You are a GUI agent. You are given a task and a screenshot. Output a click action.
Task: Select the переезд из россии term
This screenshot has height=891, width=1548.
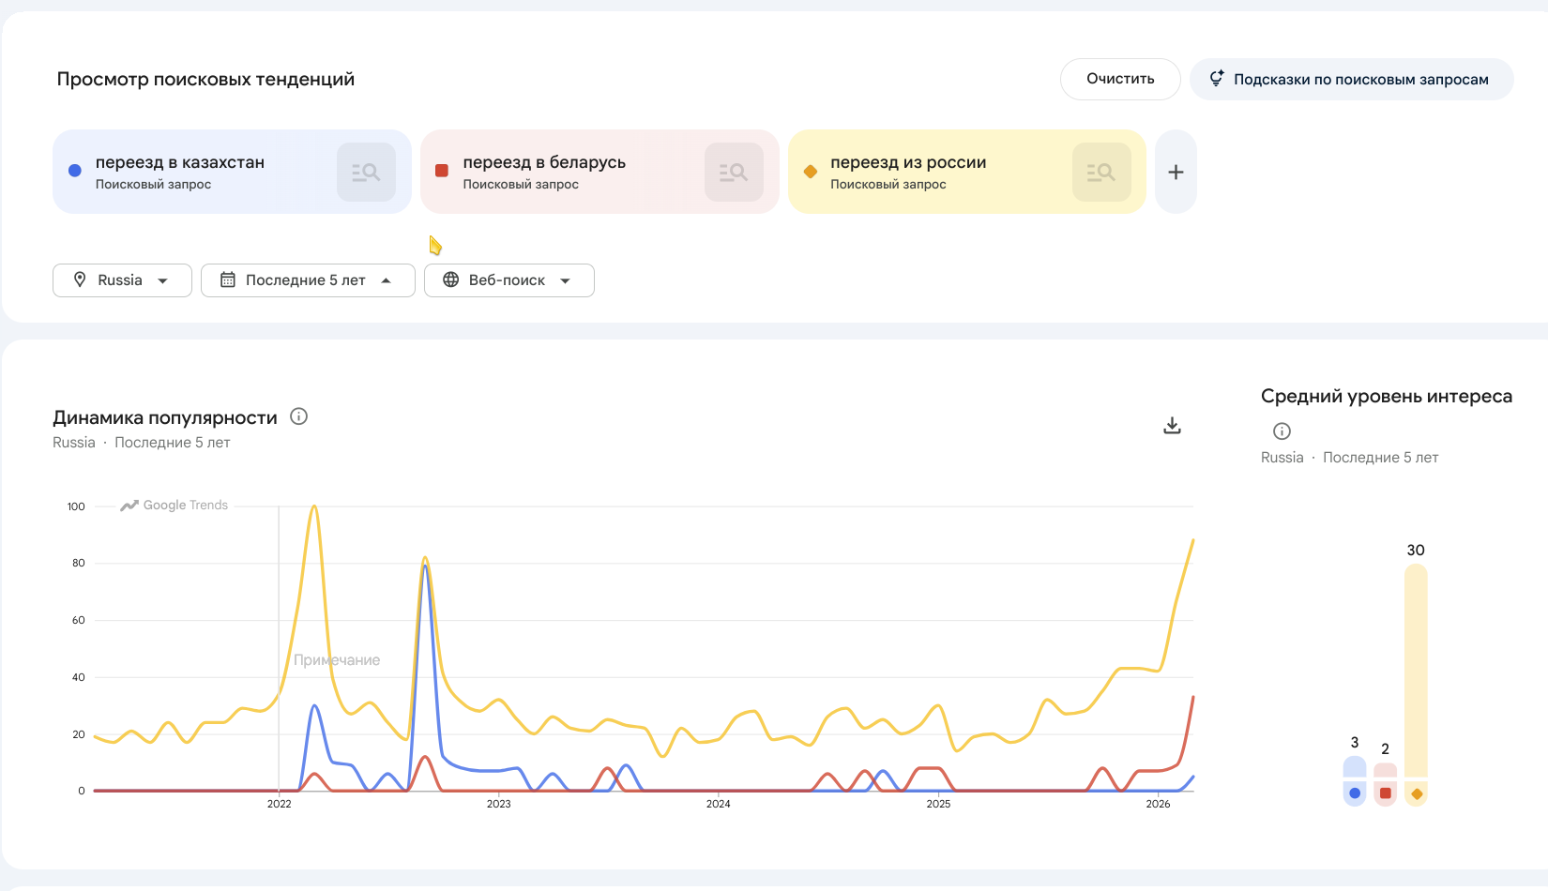pyautogui.click(x=908, y=163)
